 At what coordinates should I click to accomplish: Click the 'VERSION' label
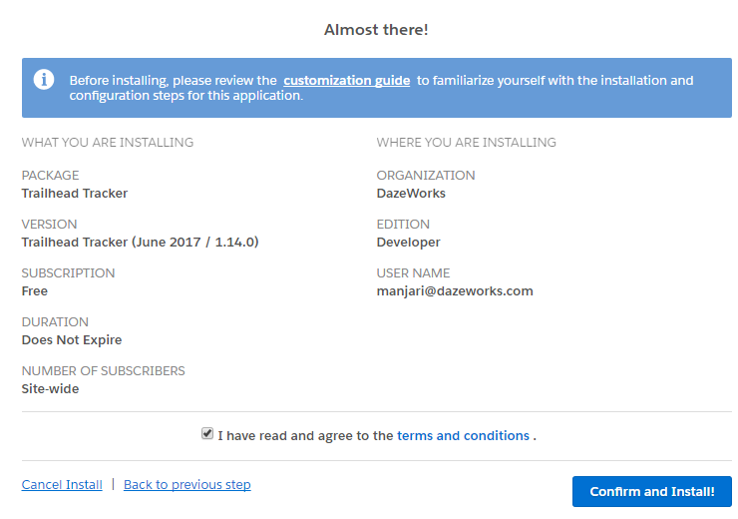point(50,225)
